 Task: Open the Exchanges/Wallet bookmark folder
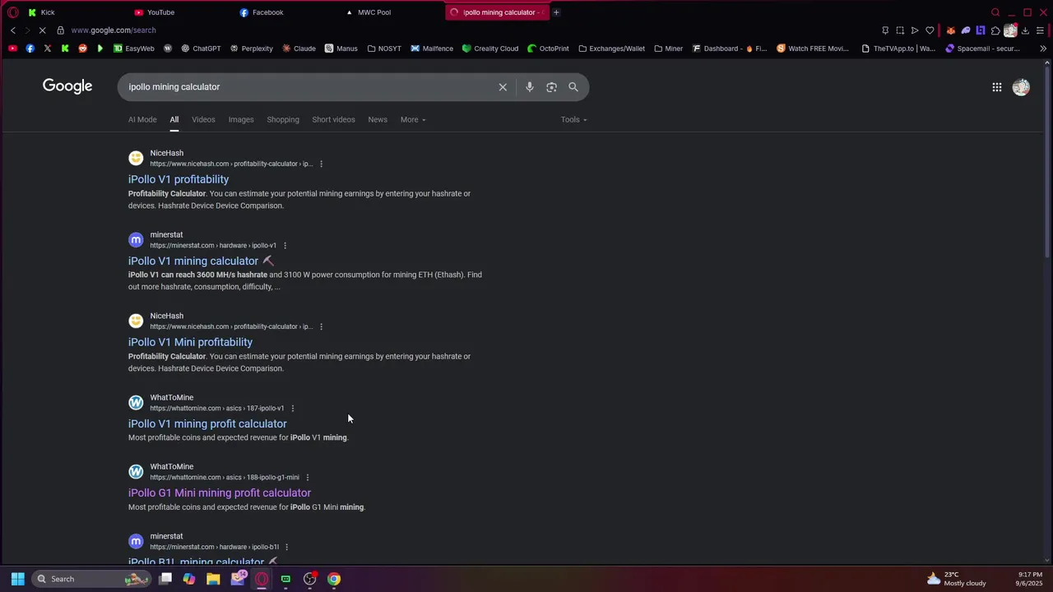tap(611, 49)
